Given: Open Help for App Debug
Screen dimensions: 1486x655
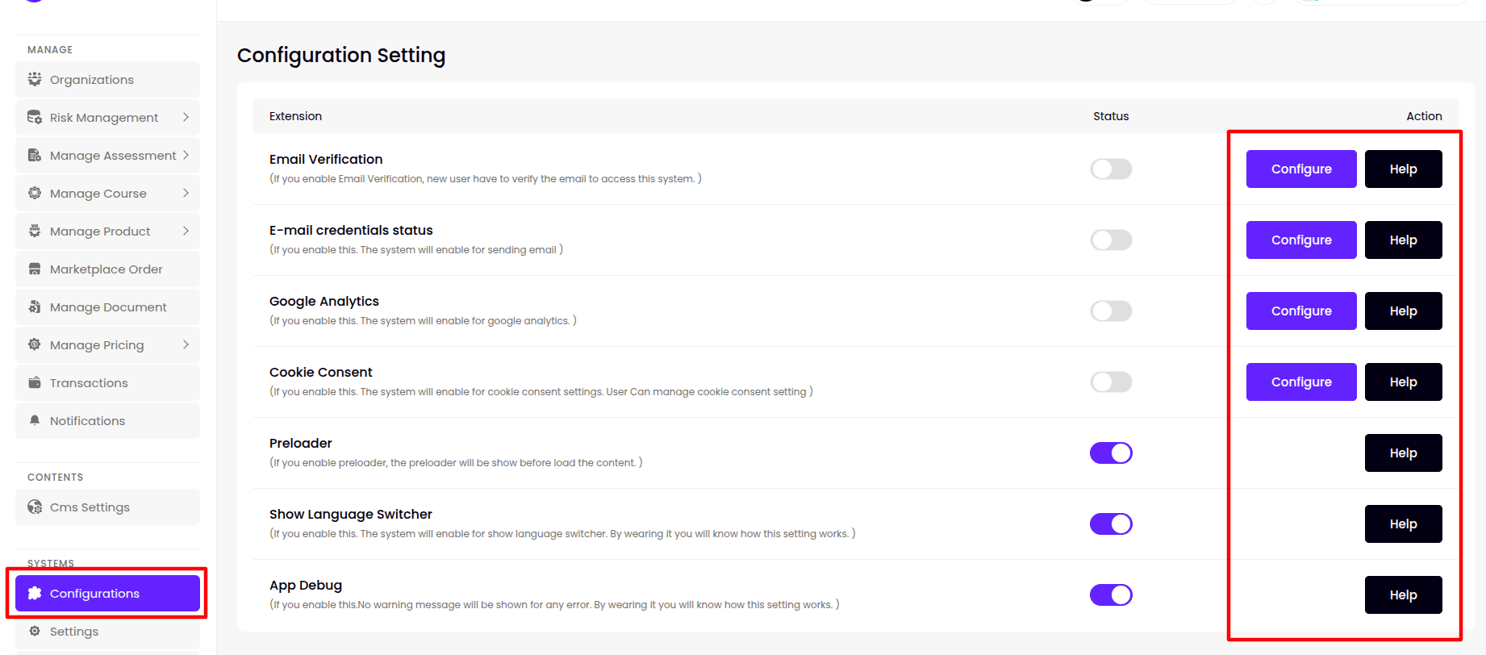Looking at the screenshot, I should 1403,595.
